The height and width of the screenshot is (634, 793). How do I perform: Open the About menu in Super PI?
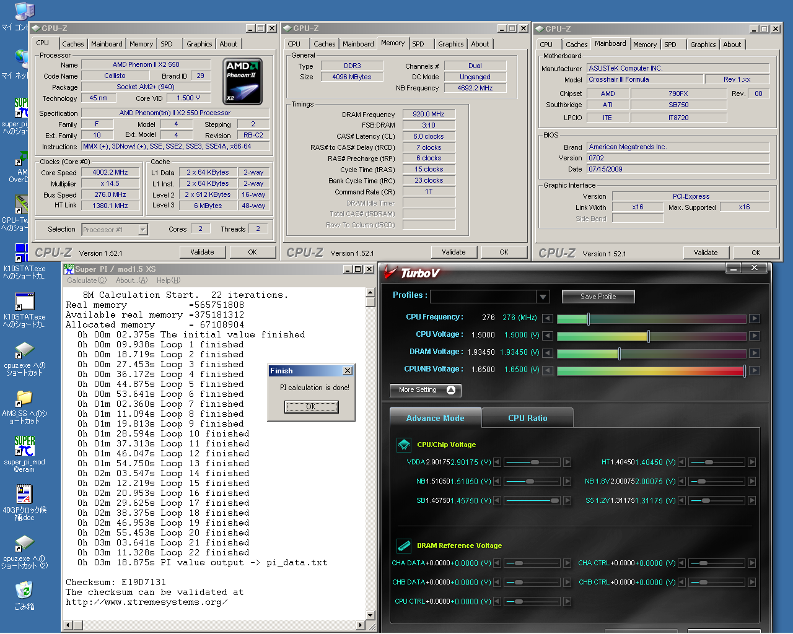[x=131, y=280]
